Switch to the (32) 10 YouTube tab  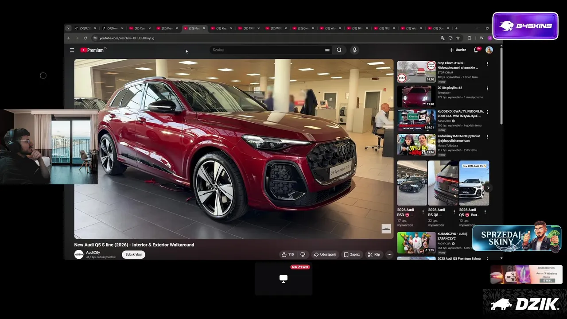[x=358, y=28]
